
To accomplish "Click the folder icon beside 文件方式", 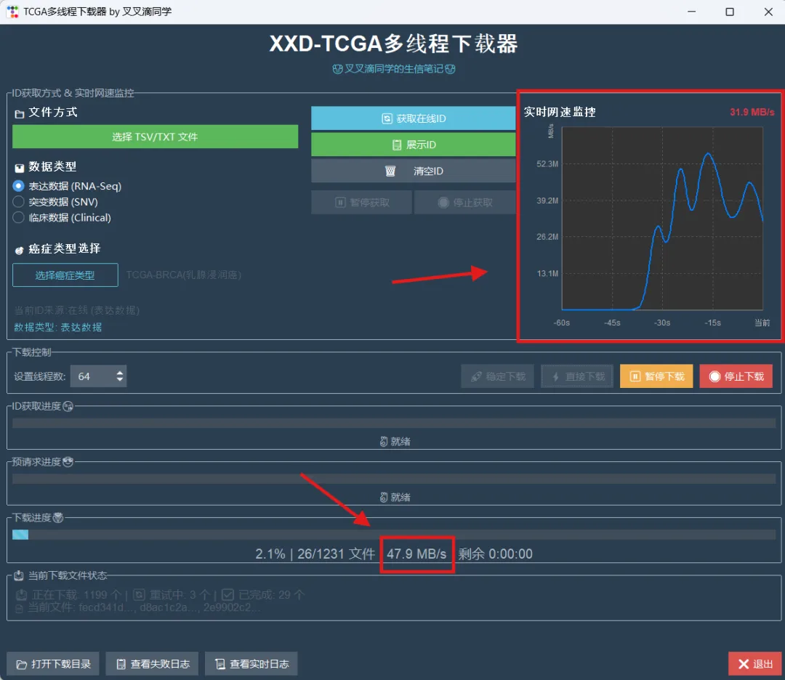I will [19, 114].
